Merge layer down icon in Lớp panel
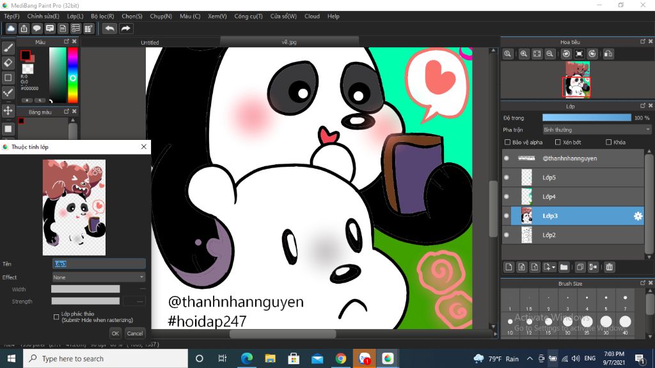The height and width of the screenshot is (368, 655). point(593,267)
